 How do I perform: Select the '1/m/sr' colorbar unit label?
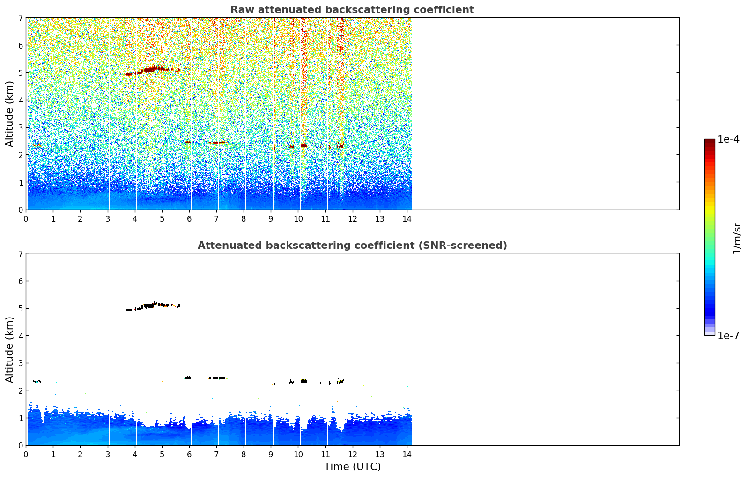pos(737,238)
